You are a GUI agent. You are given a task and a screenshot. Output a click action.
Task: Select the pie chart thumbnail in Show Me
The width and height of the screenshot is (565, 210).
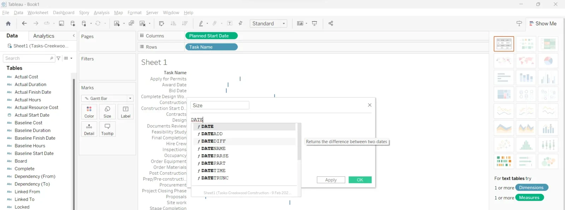point(548,61)
